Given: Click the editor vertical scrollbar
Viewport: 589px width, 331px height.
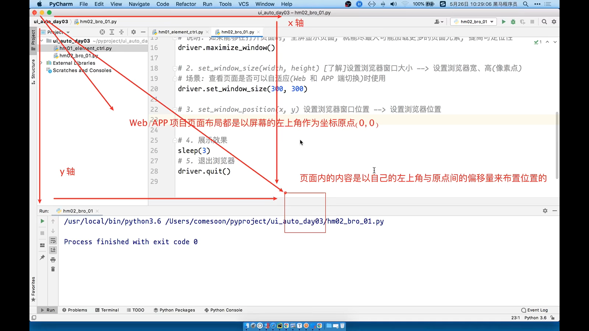Looking at the screenshot, I should click(557, 146).
